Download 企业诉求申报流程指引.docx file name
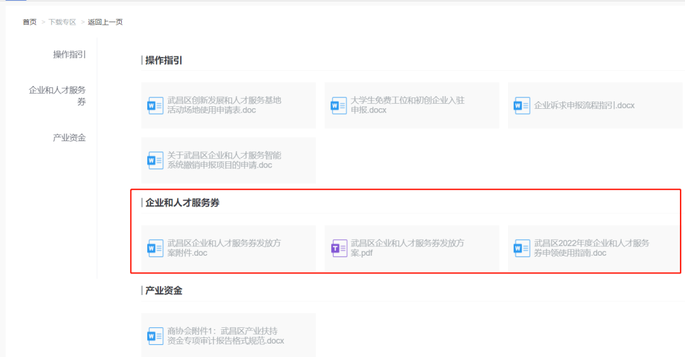Screen dimensions: 685x357 point(584,105)
